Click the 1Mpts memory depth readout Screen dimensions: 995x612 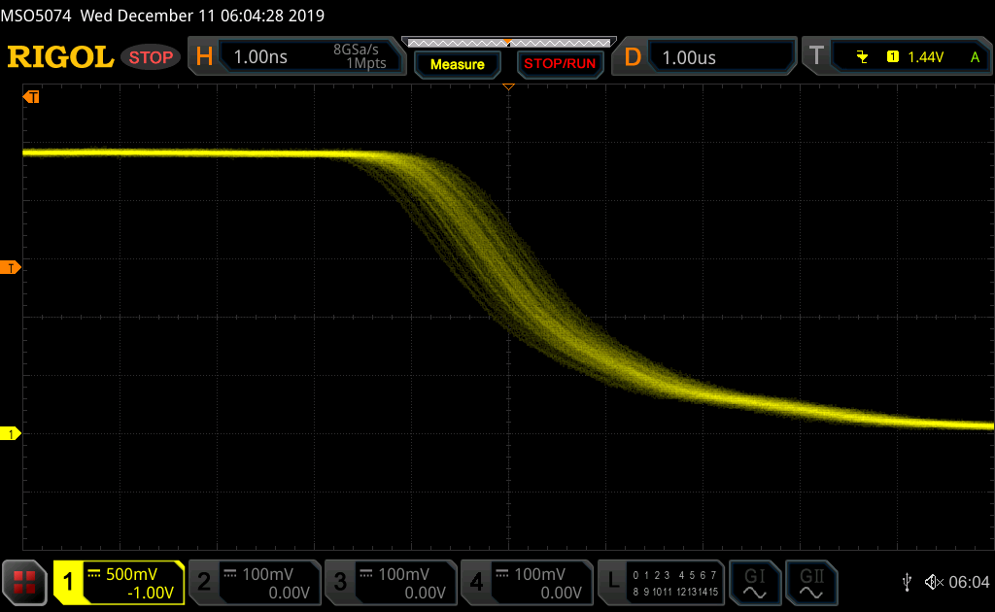[366, 63]
